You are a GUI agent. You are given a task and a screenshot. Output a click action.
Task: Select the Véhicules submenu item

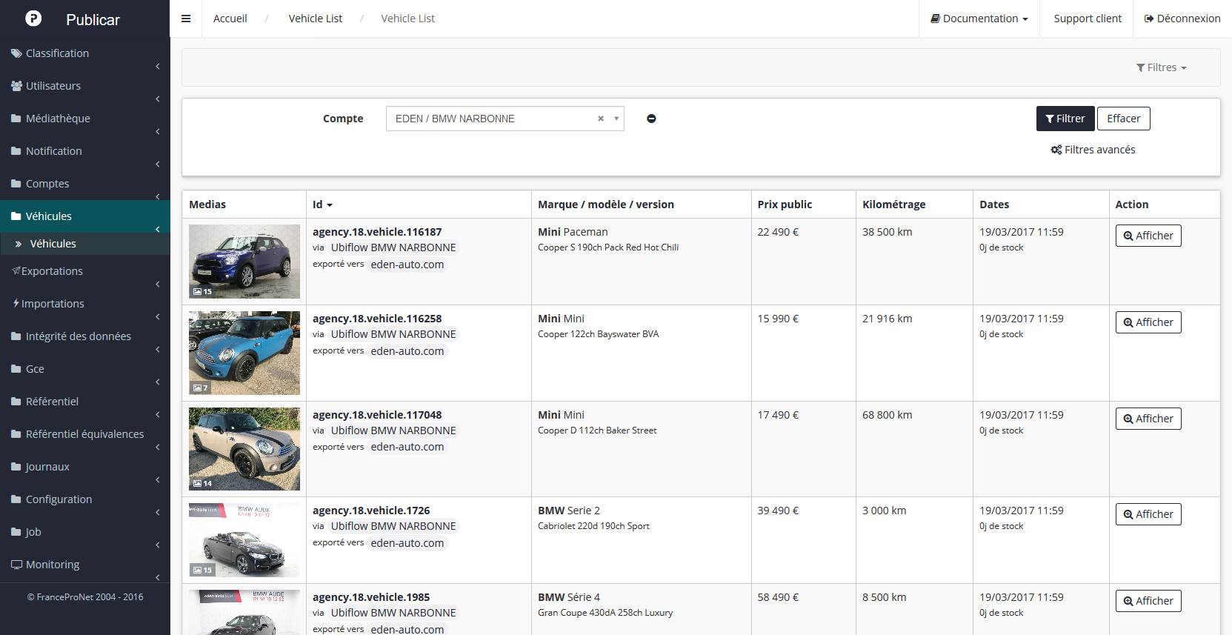coord(85,244)
